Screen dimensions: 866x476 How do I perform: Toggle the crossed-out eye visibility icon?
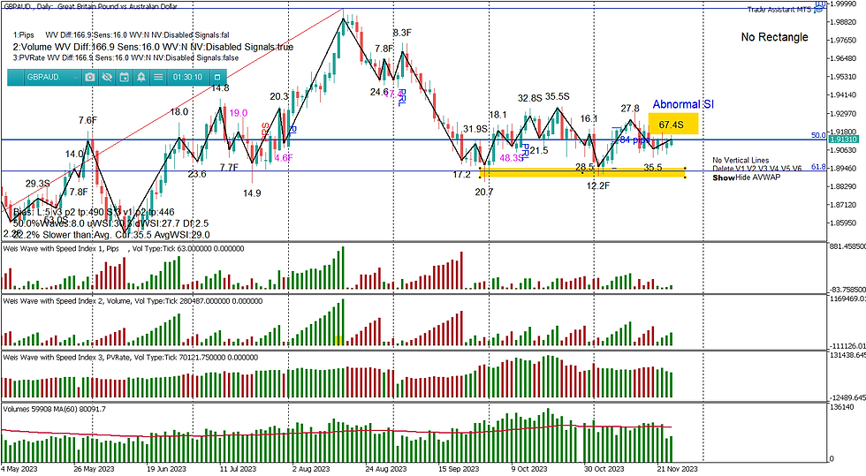[x=107, y=78]
